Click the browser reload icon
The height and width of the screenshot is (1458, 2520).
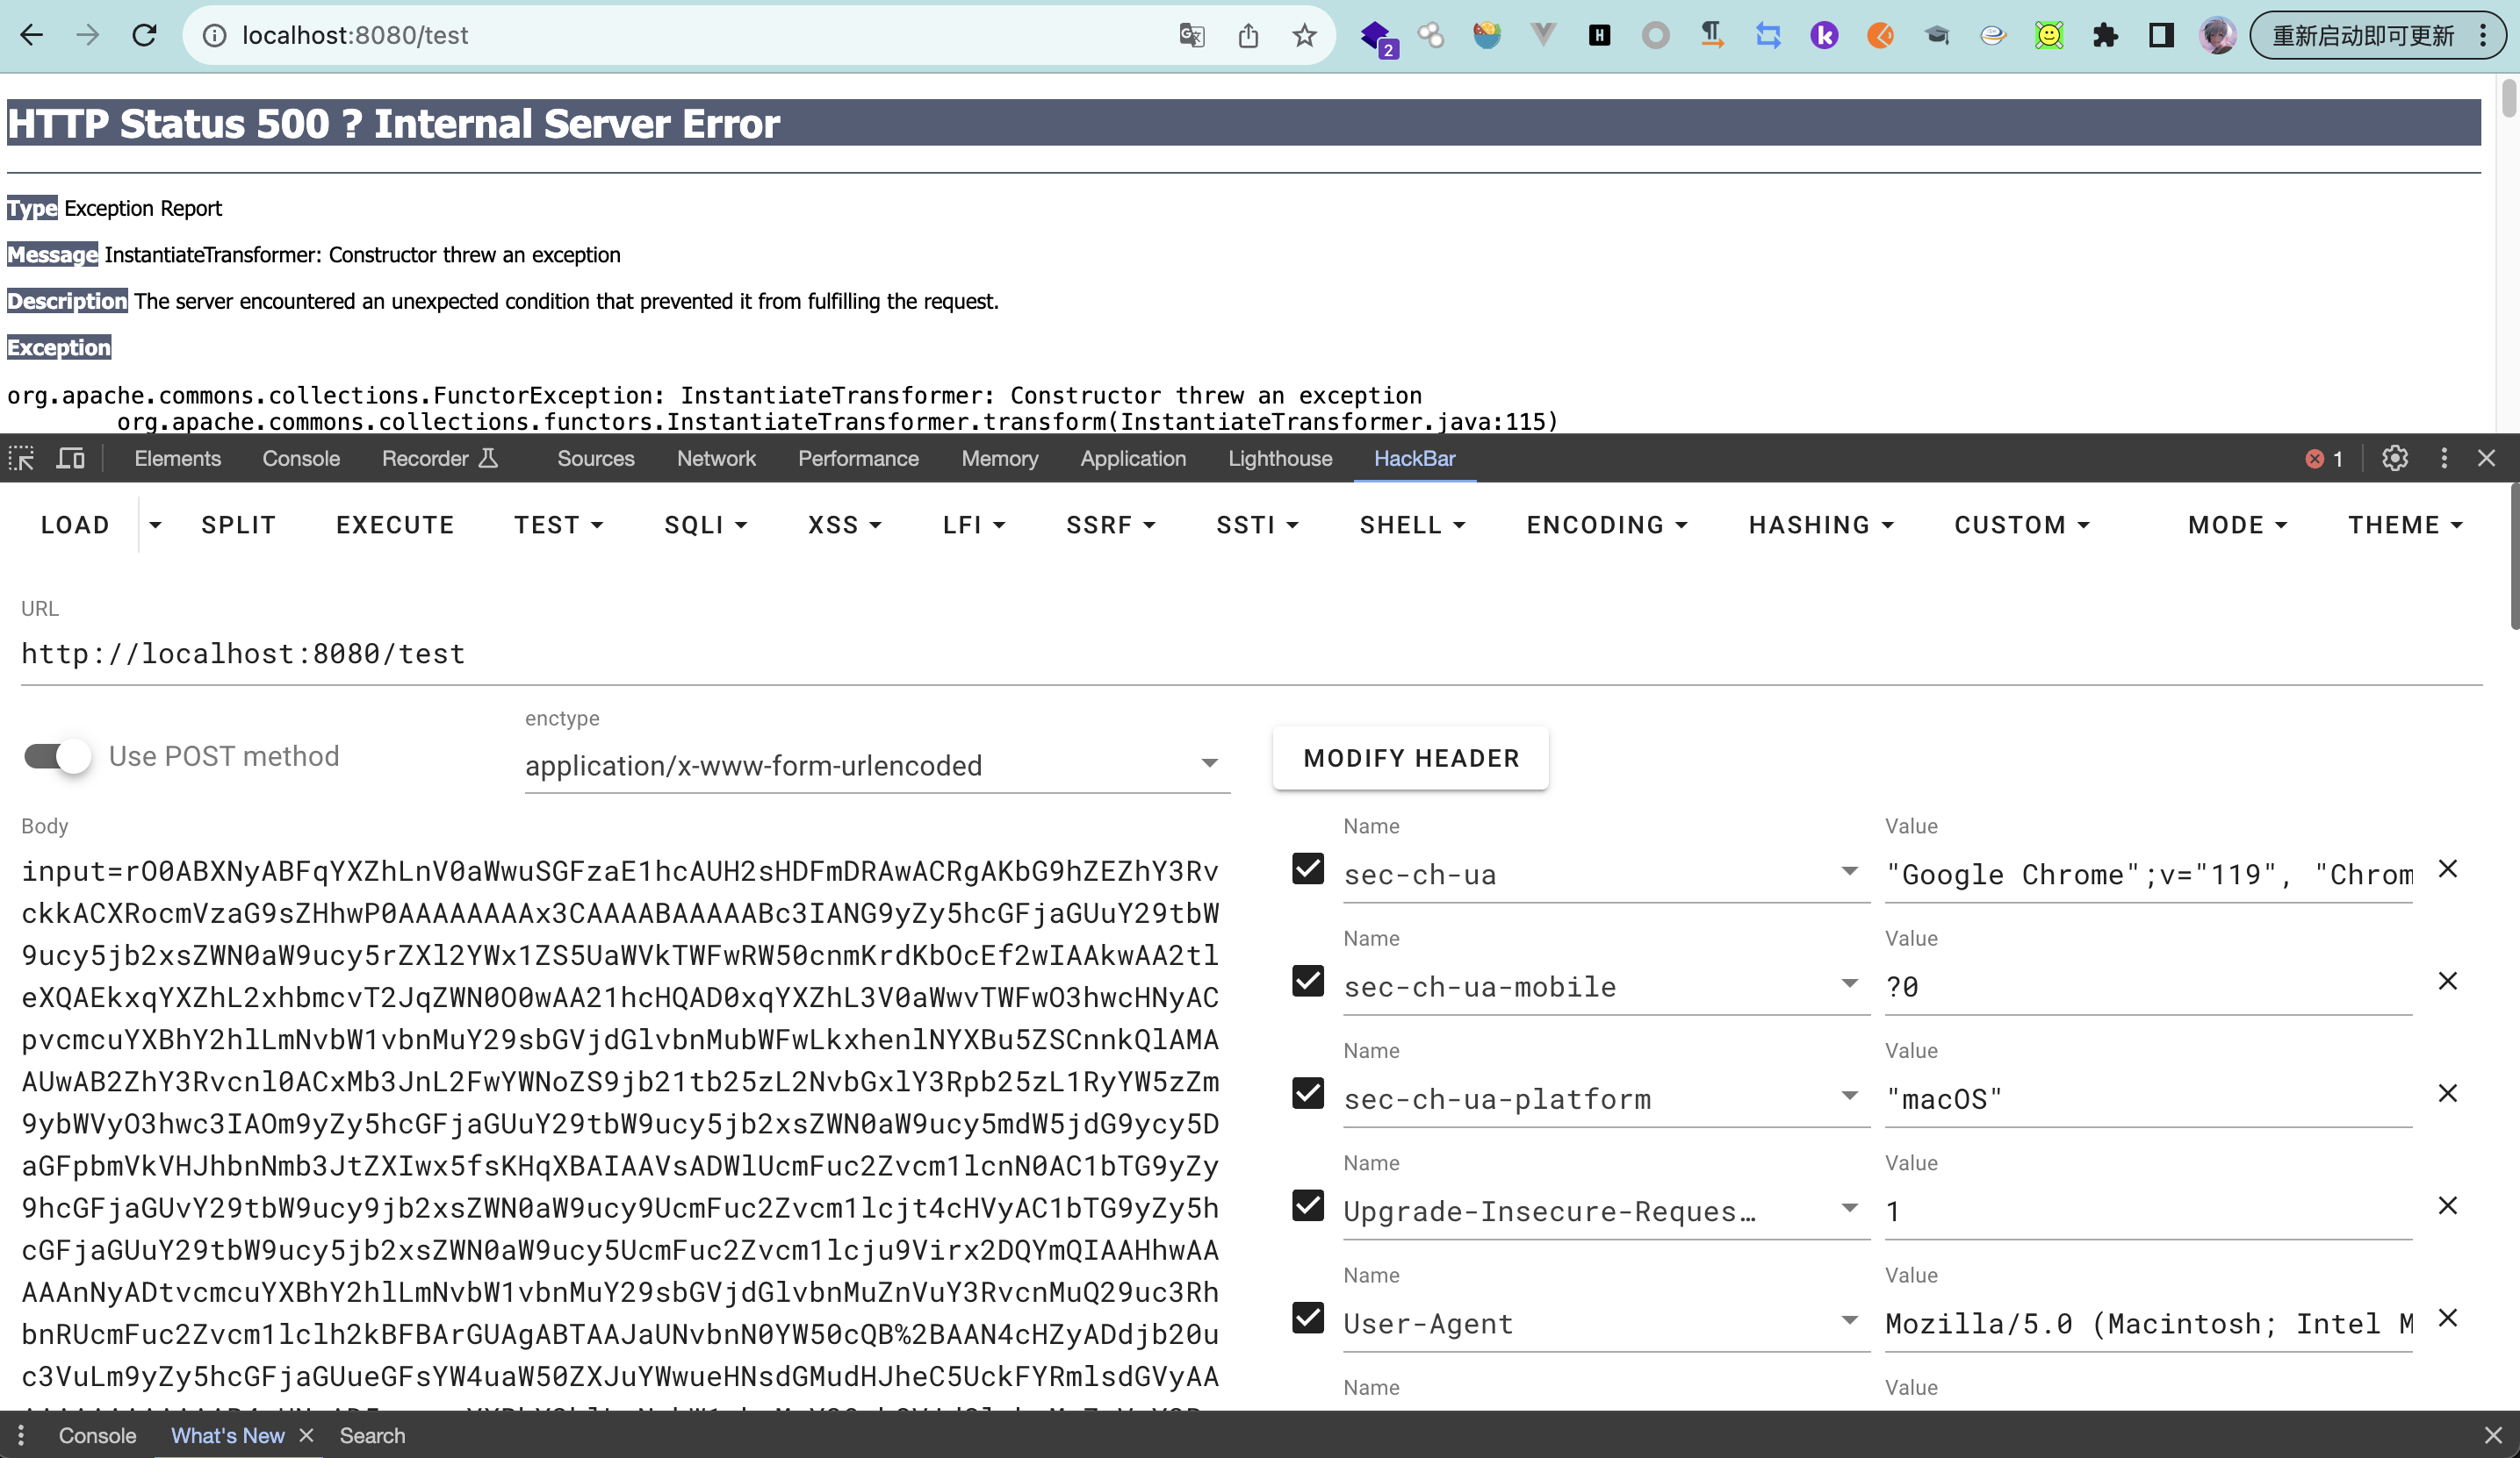[145, 36]
